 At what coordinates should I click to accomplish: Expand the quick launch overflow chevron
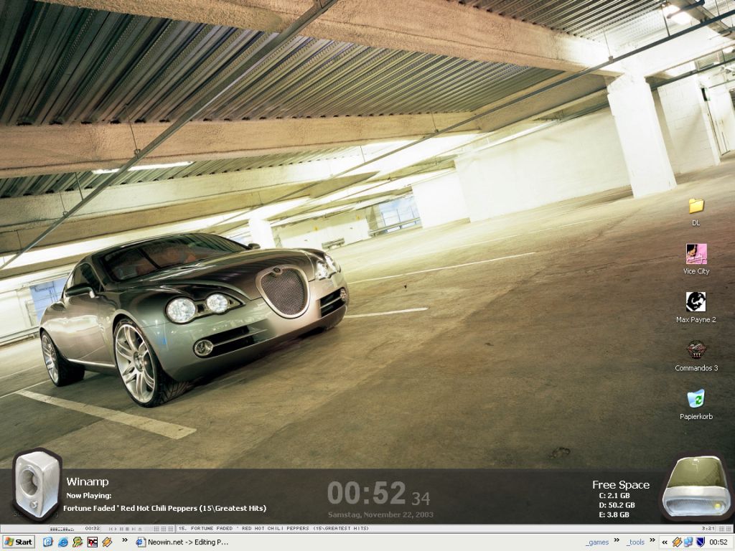point(125,540)
